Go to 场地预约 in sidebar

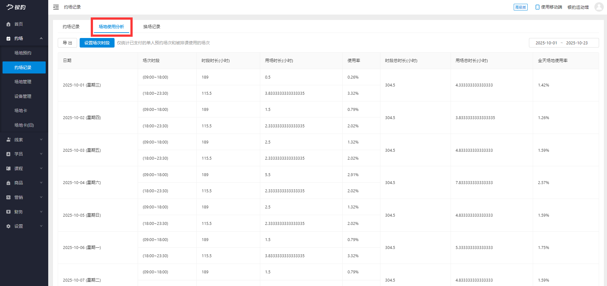(23, 53)
